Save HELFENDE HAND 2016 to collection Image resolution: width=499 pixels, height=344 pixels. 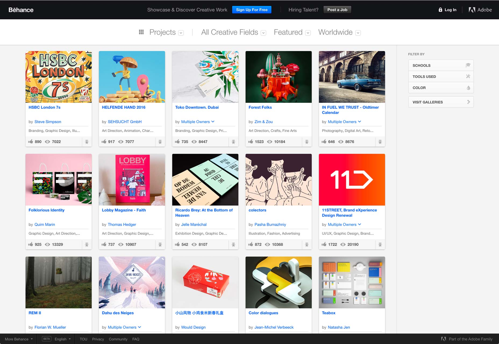click(x=160, y=142)
